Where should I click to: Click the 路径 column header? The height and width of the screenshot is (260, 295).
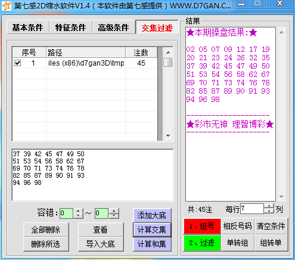(x=86, y=52)
